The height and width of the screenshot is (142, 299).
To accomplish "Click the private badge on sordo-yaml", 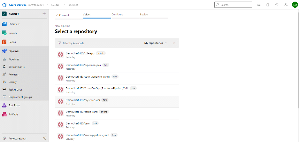I will 104,112.
